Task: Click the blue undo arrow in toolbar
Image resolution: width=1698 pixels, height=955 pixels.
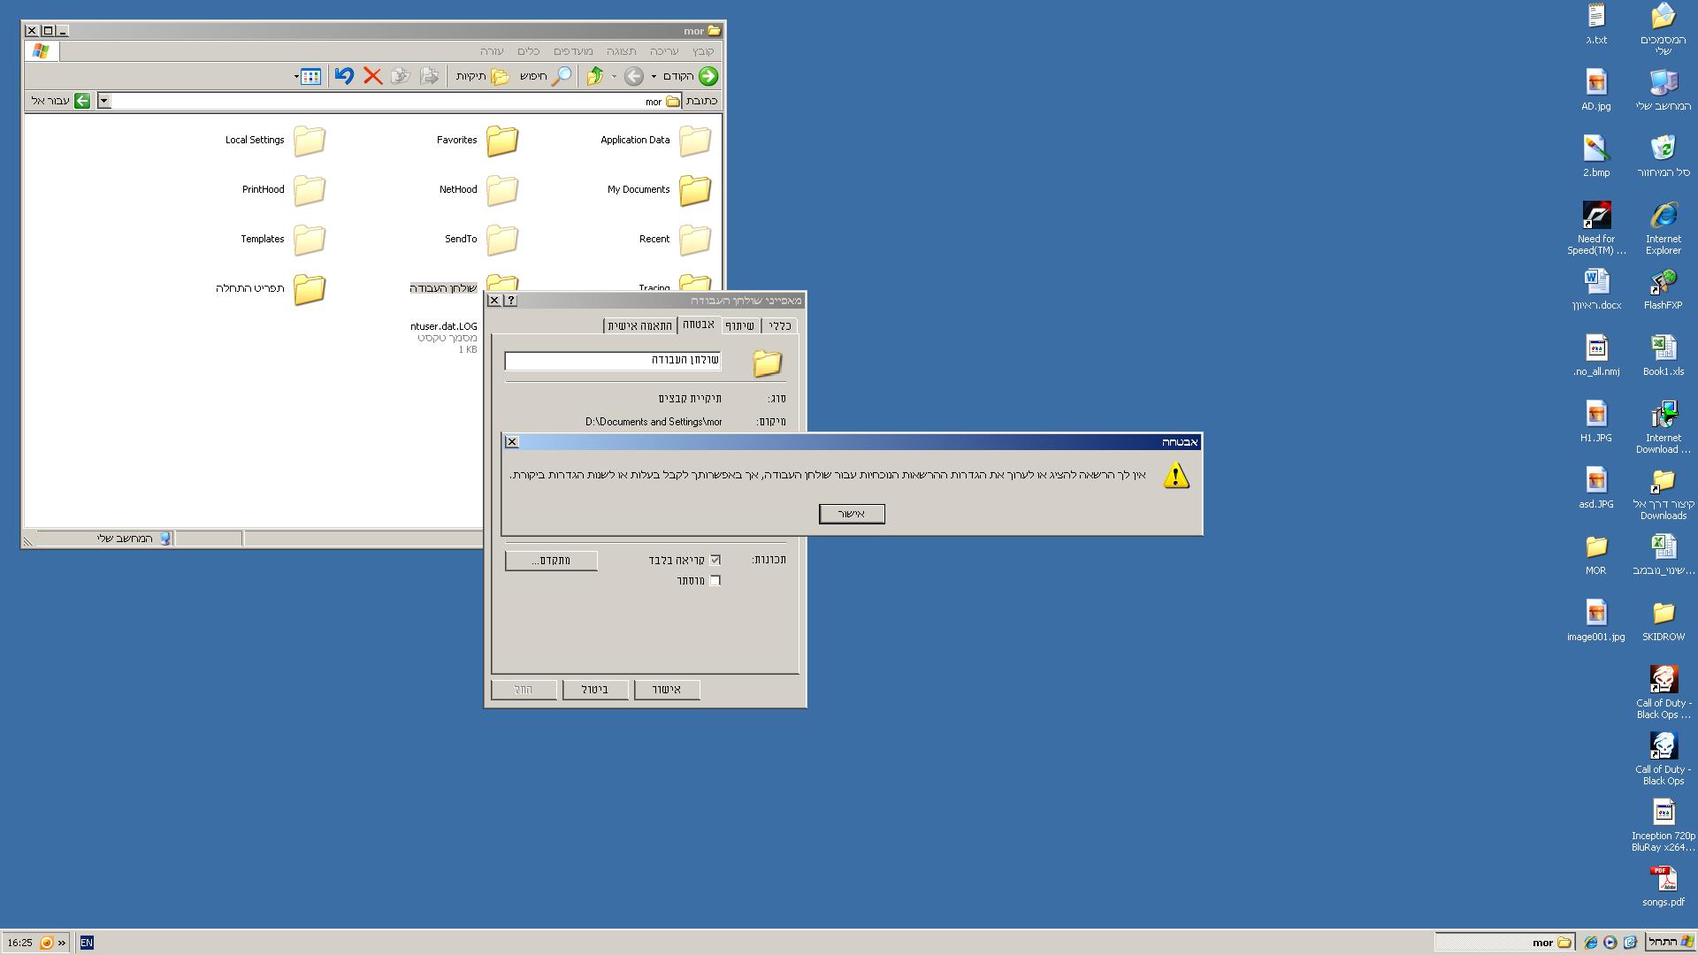Action: click(344, 76)
